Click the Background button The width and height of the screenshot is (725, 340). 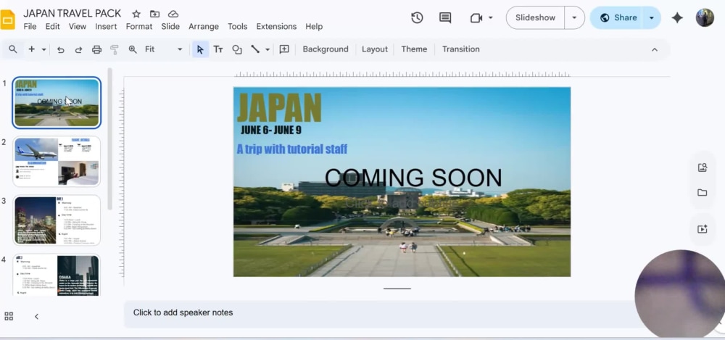click(x=326, y=49)
